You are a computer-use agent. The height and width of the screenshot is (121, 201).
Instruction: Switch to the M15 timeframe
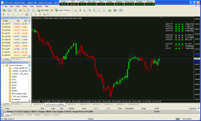coord(60,14)
